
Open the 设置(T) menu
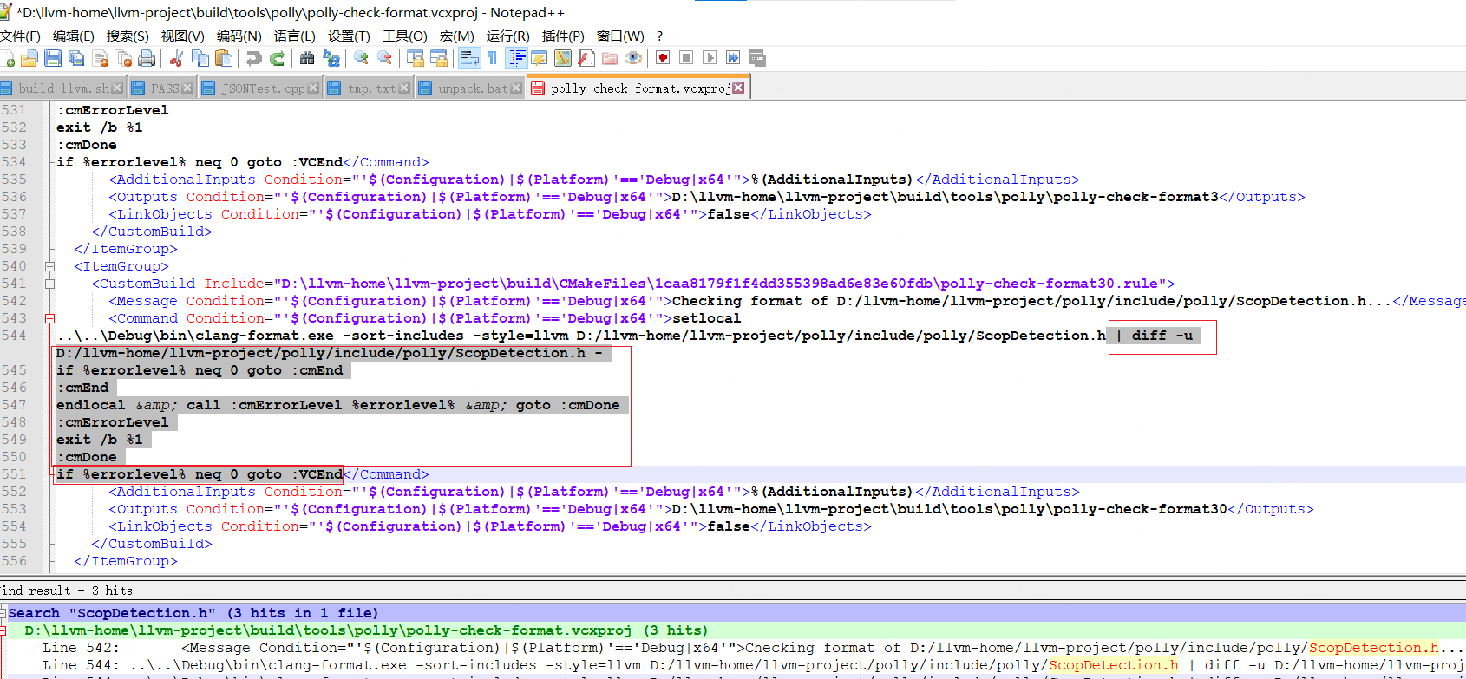[349, 36]
